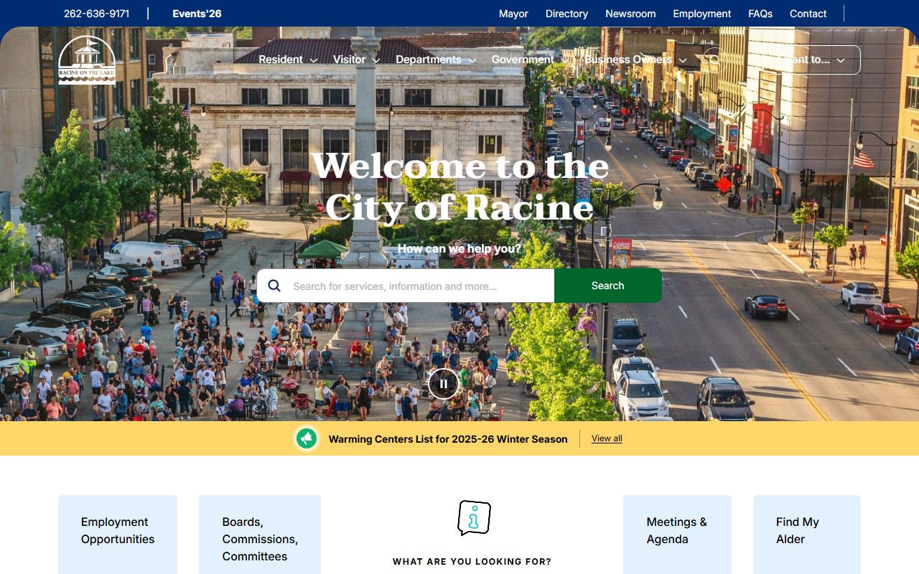Open the Newsroom page
The width and height of the screenshot is (919, 574).
pyautogui.click(x=630, y=14)
